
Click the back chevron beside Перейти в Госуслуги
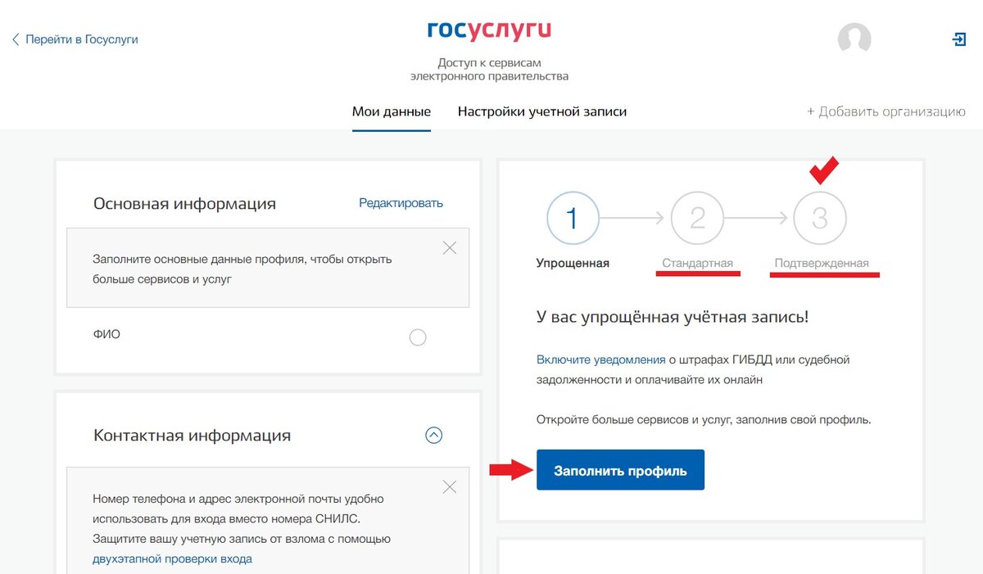(x=16, y=39)
